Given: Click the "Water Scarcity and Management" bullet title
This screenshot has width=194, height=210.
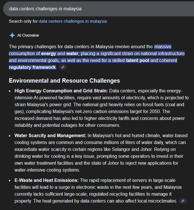Looking at the screenshot, I should click(x=50, y=135).
